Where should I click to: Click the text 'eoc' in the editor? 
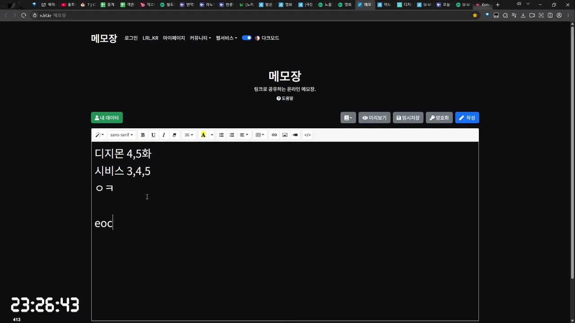coord(103,223)
